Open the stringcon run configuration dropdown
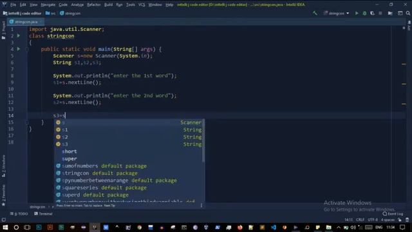 click(x=336, y=13)
